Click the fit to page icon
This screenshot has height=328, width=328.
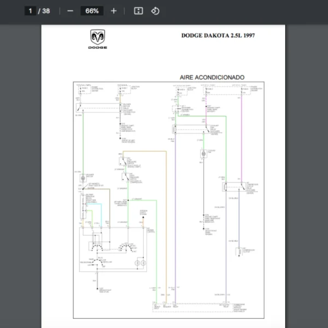(x=138, y=11)
